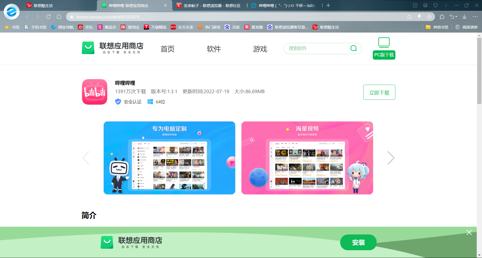
Task: Open the 热门游戏 bookmark
Action: tap(209, 27)
